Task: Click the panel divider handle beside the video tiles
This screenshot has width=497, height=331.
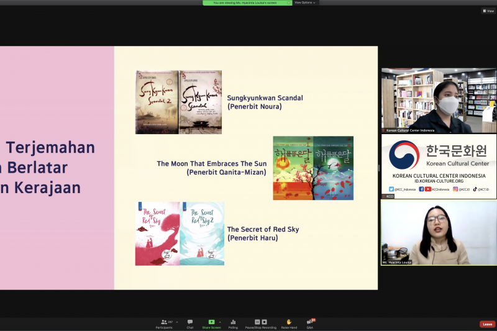Action: pos(379,168)
